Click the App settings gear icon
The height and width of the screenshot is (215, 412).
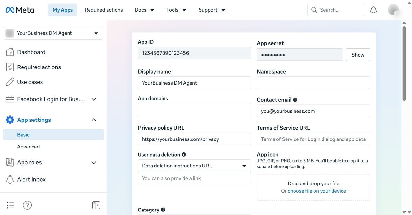point(10,120)
